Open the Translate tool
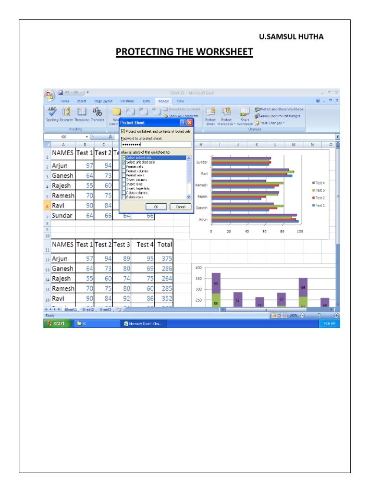The height and width of the screenshot is (492, 369). [98, 114]
